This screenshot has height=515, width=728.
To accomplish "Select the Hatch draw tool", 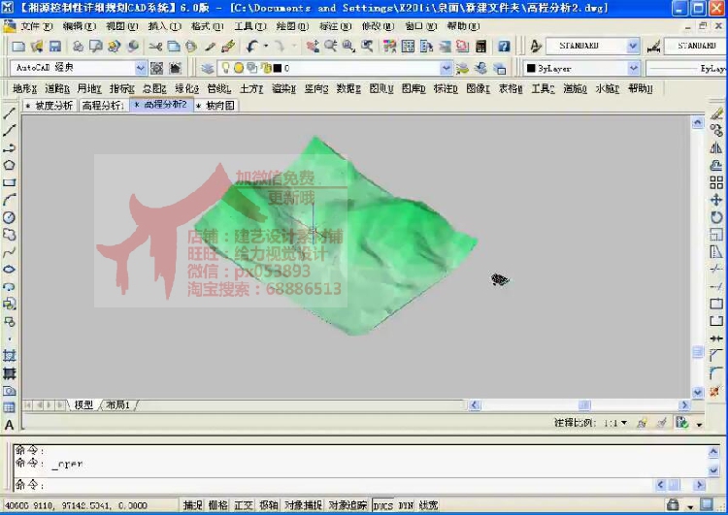I will [x=10, y=356].
